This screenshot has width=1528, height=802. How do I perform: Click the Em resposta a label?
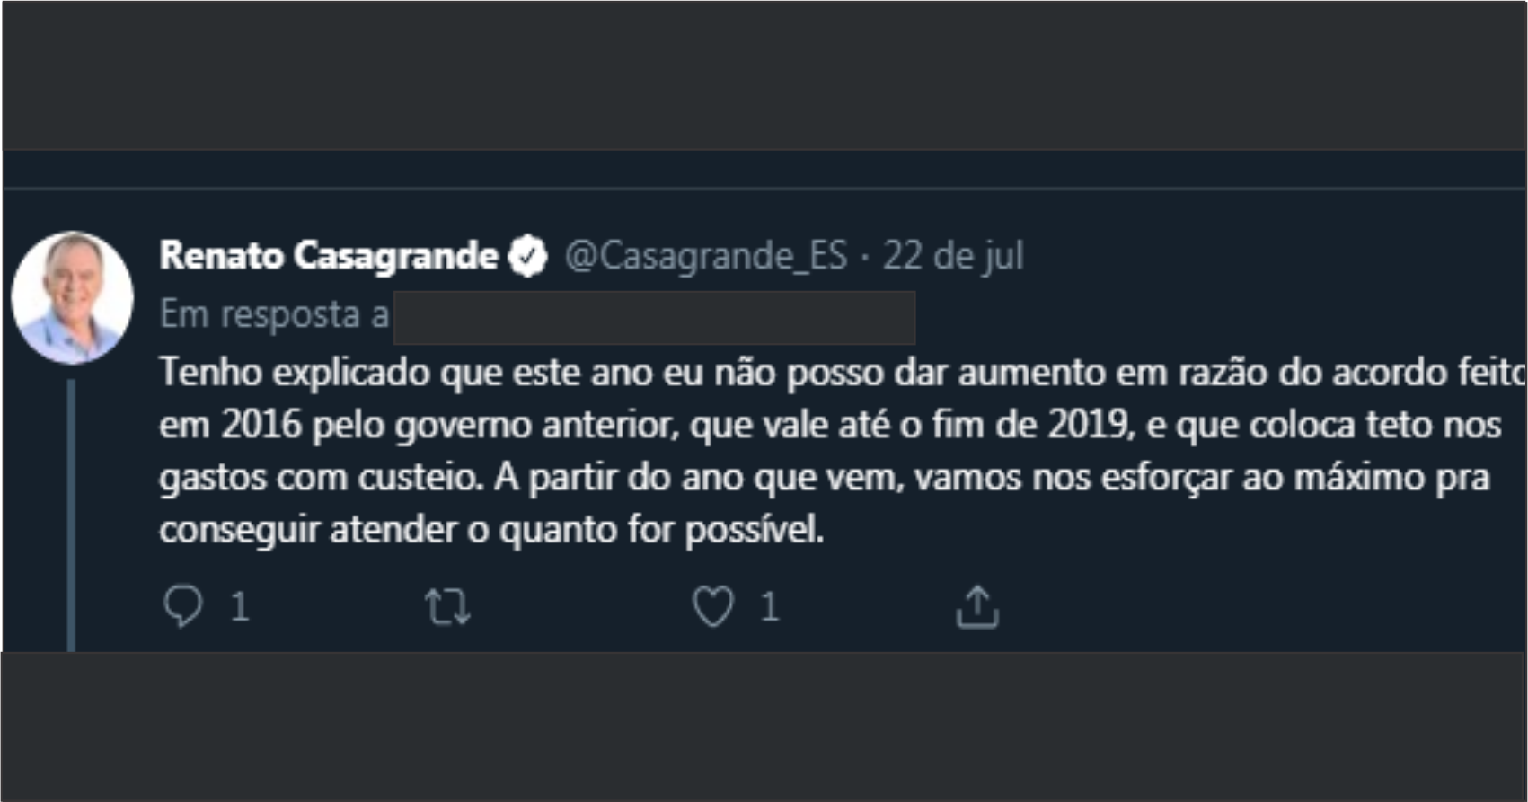click(x=274, y=315)
